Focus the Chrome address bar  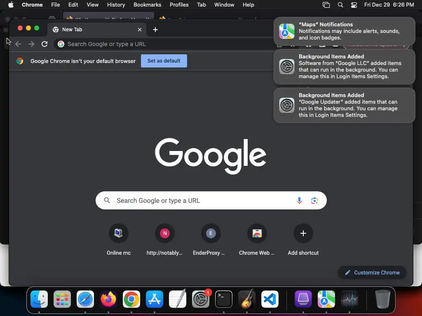[164, 44]
